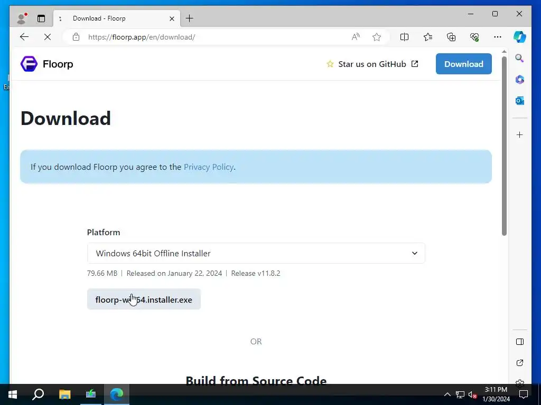Screen dimensions: 541x405
Task: Click the muted volume tray icon
Action: click(472, 394)
